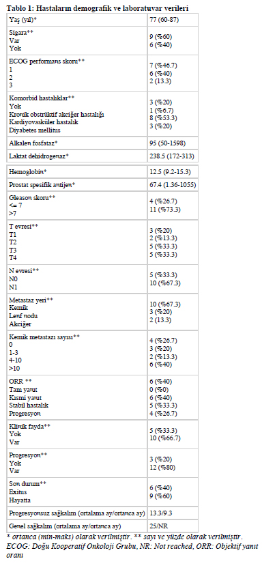Select 'Kemik metastazı sayısı' heading
262x570 pixels.
pyautogui.click(x=44, y=337)
